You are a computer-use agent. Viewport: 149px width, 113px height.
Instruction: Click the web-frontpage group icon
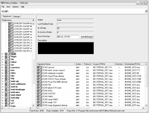pos(9,89)
